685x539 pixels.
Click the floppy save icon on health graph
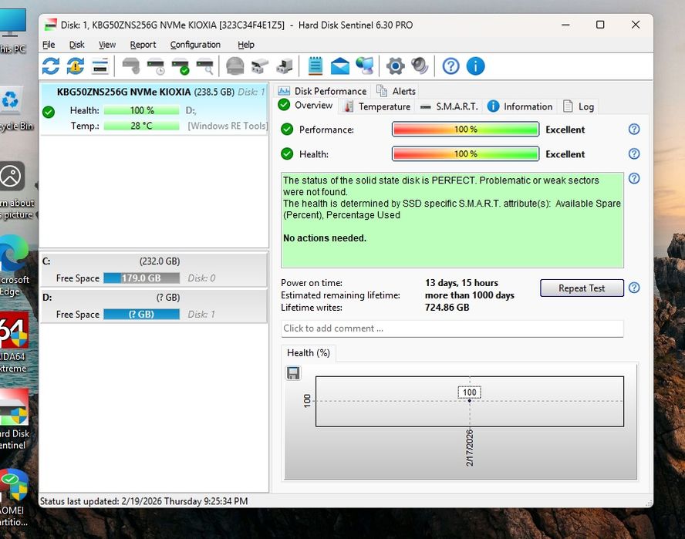[293, 373]
